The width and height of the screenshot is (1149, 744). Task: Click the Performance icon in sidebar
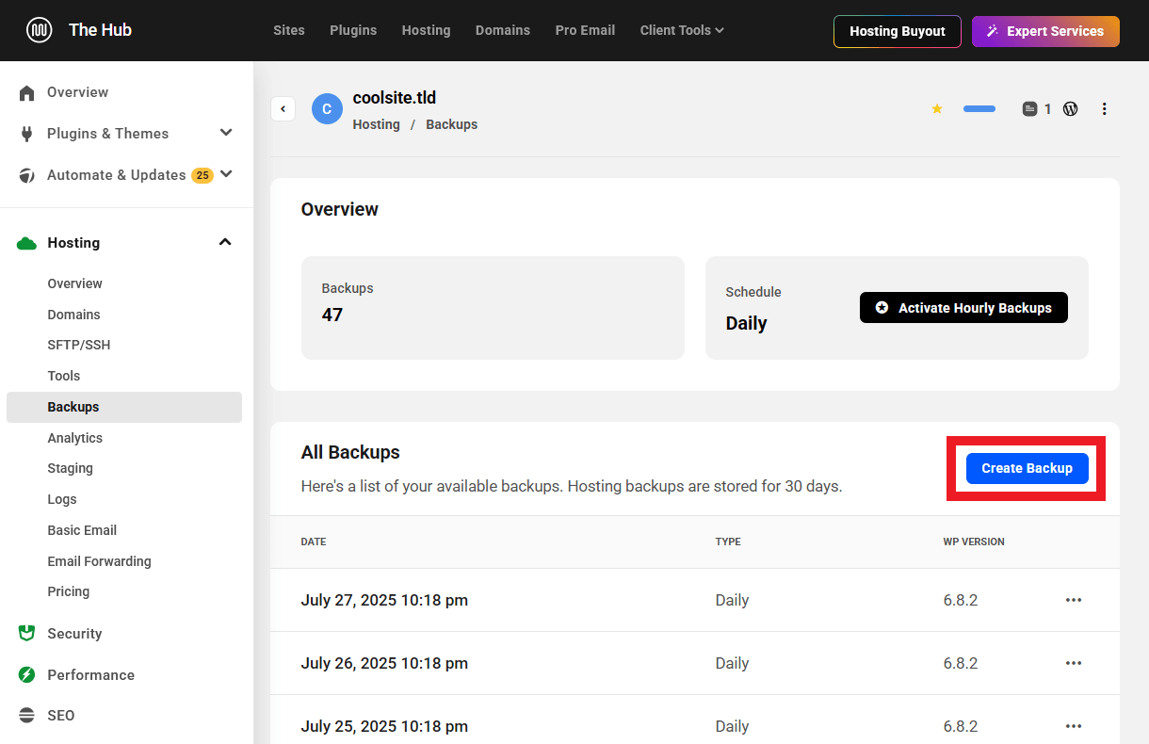pos(25,674)
